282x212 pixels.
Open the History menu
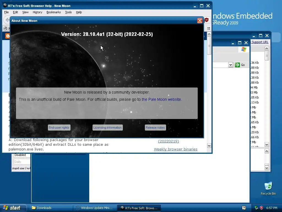pyautogui.click(x=37, y=12)
